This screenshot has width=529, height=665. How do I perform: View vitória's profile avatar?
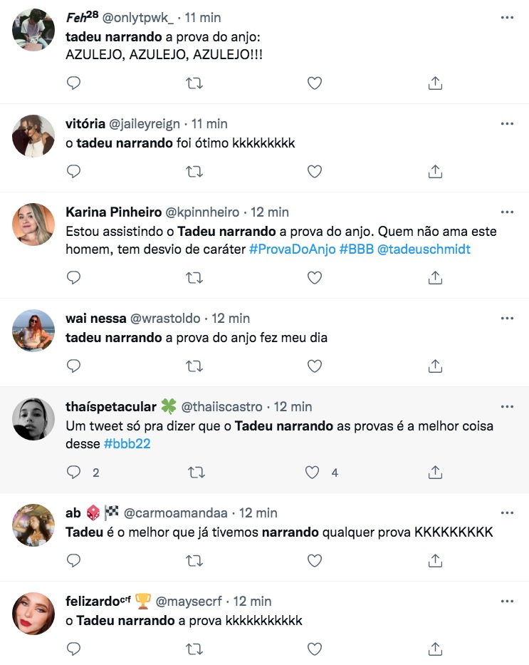tap(33, 135)
